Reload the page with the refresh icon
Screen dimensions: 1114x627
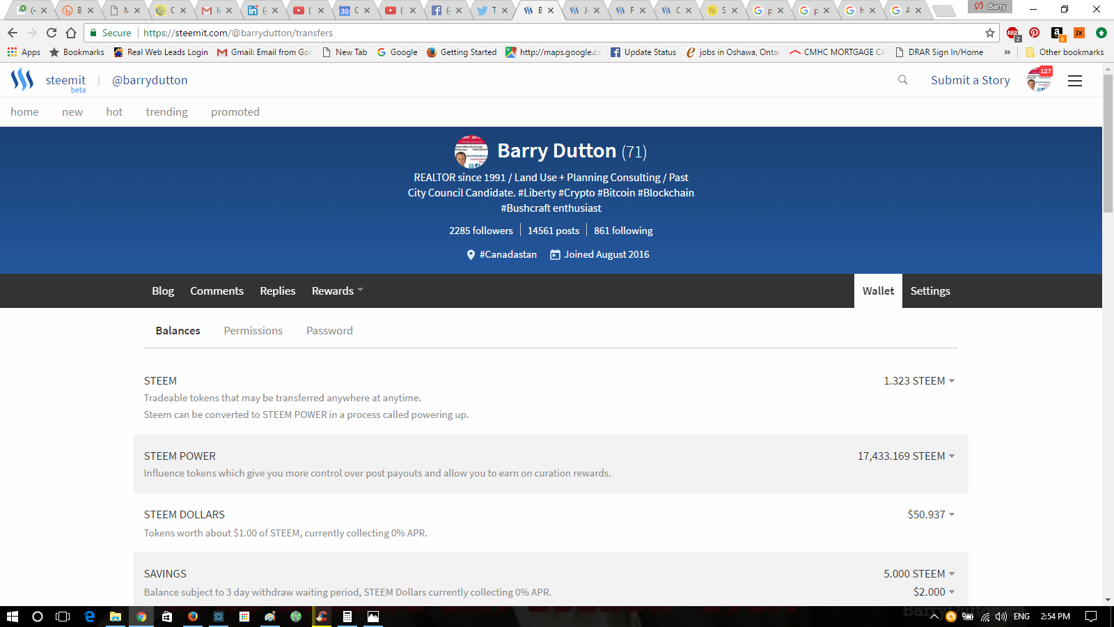(x=52, y=33)
